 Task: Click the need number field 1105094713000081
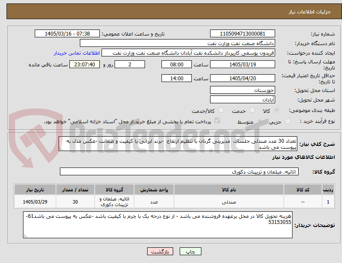[242, 33]
